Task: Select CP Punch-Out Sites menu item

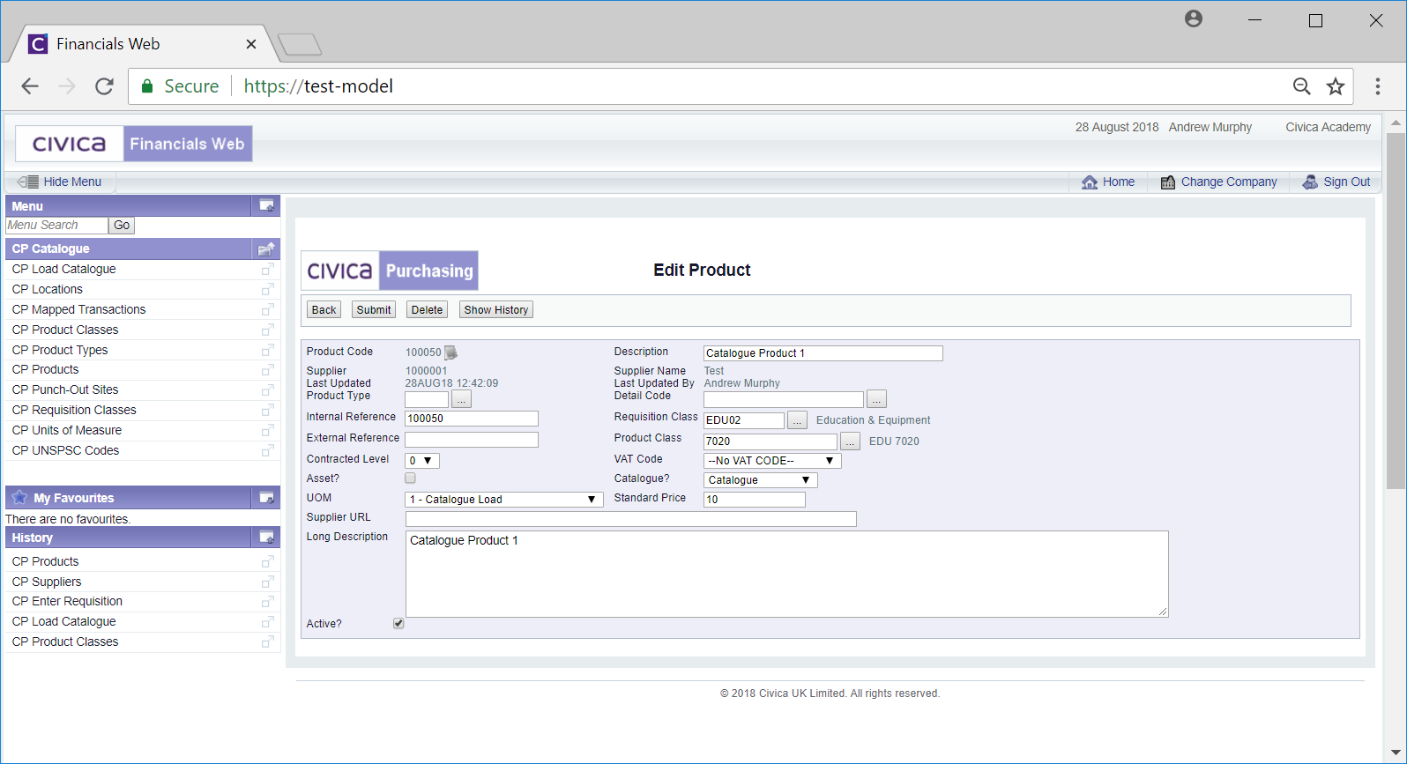Action: coord(65,389)
